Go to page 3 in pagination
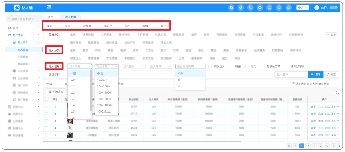Viewport: 345px width, 152px height. click(315, 146)
